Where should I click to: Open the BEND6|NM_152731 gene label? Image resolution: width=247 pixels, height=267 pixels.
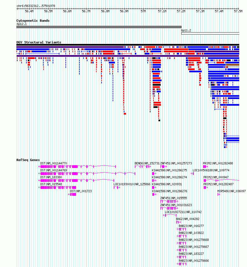(147, 163)
